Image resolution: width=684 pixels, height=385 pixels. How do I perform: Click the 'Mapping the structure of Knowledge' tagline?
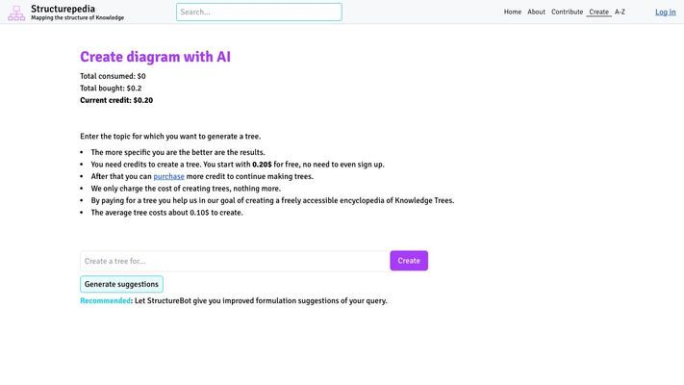pos(77,18)
